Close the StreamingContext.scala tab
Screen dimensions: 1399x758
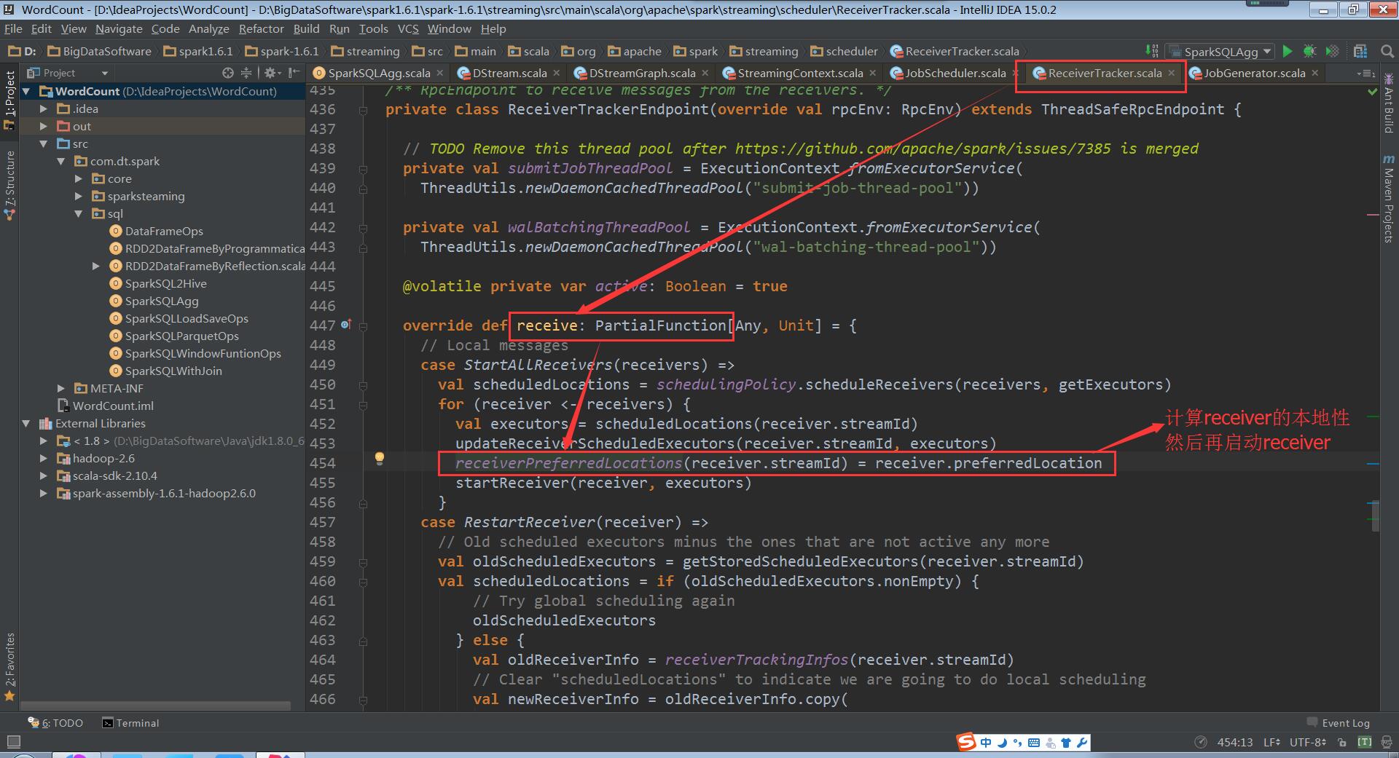point(873,73)
